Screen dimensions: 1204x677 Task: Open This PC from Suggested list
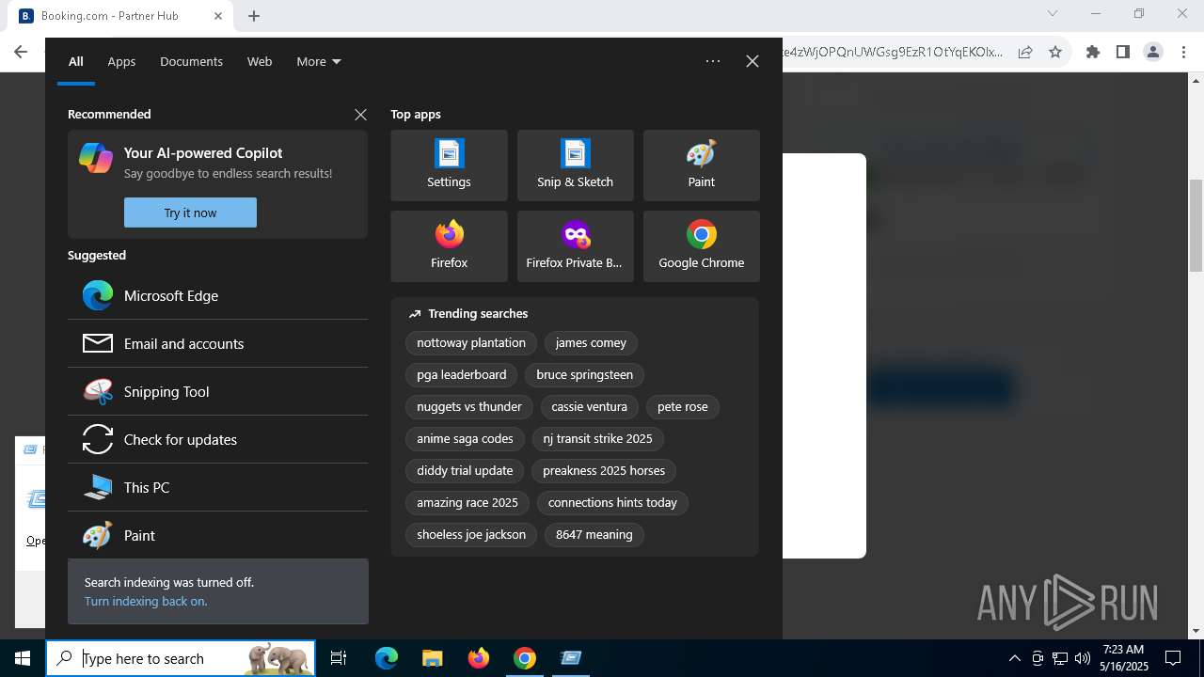pyautogui.click(x=217, y=487)
